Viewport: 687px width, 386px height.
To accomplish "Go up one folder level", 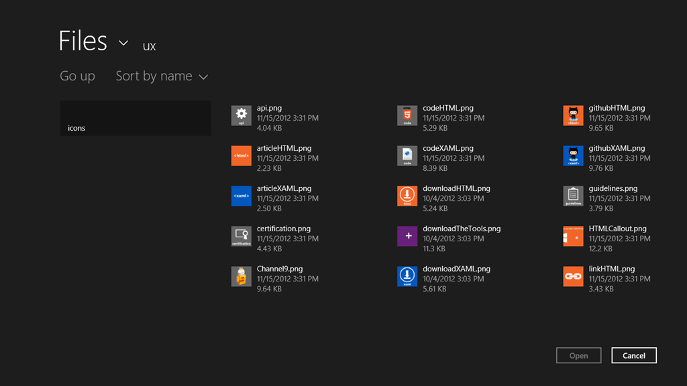I will 77,76.
